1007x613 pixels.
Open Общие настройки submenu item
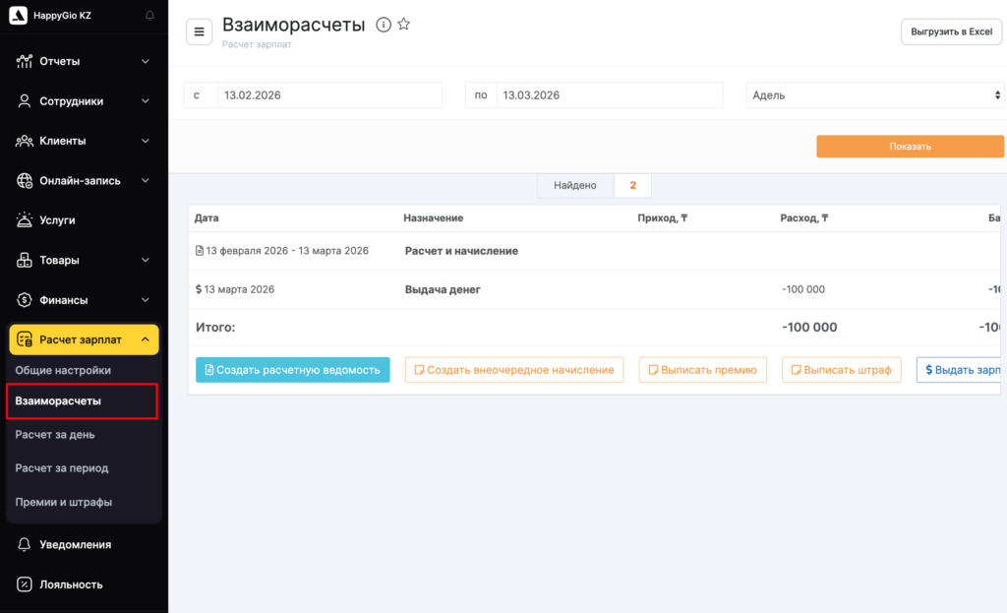[63, 370]
